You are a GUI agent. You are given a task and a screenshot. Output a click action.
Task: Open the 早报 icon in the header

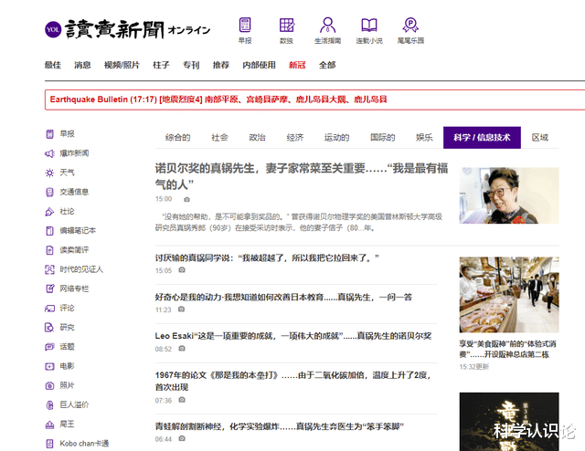coord(245,25)
